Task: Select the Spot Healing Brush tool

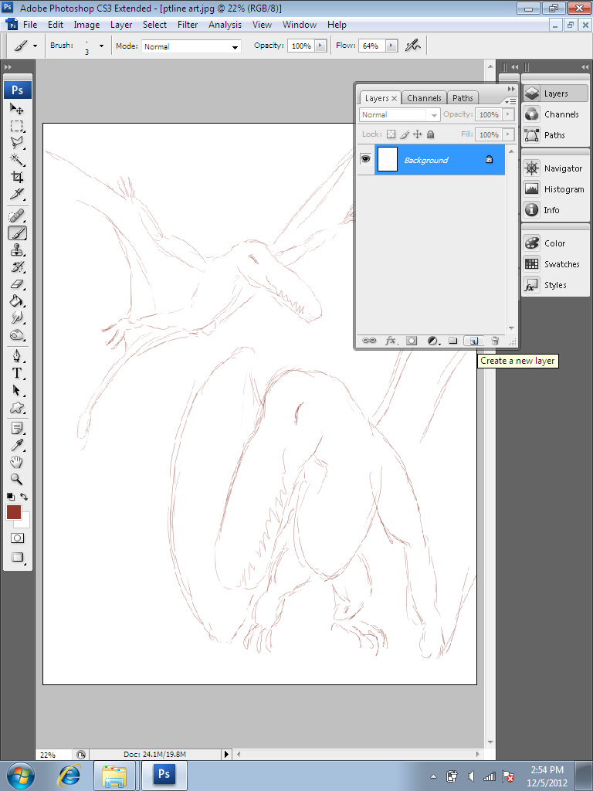Action: pos(17,216)
